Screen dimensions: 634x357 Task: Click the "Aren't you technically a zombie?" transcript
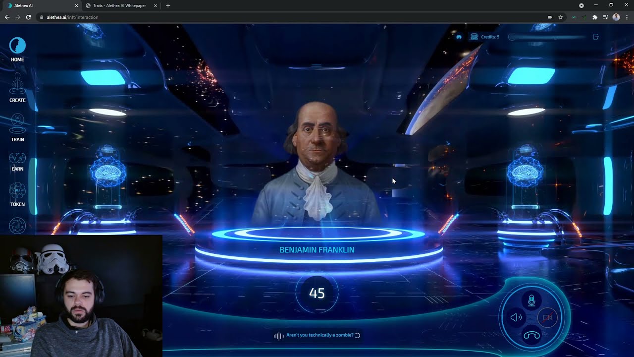pos(320,335)
